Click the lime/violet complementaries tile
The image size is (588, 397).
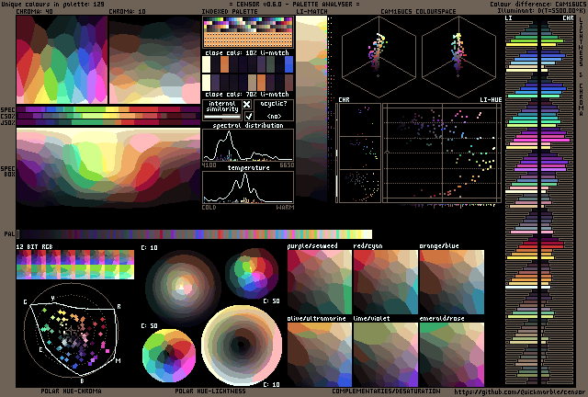[x=386, y=355]
